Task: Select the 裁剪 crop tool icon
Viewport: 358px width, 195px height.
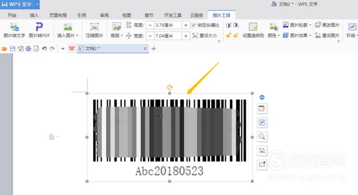Action: (x=117, y=26)
